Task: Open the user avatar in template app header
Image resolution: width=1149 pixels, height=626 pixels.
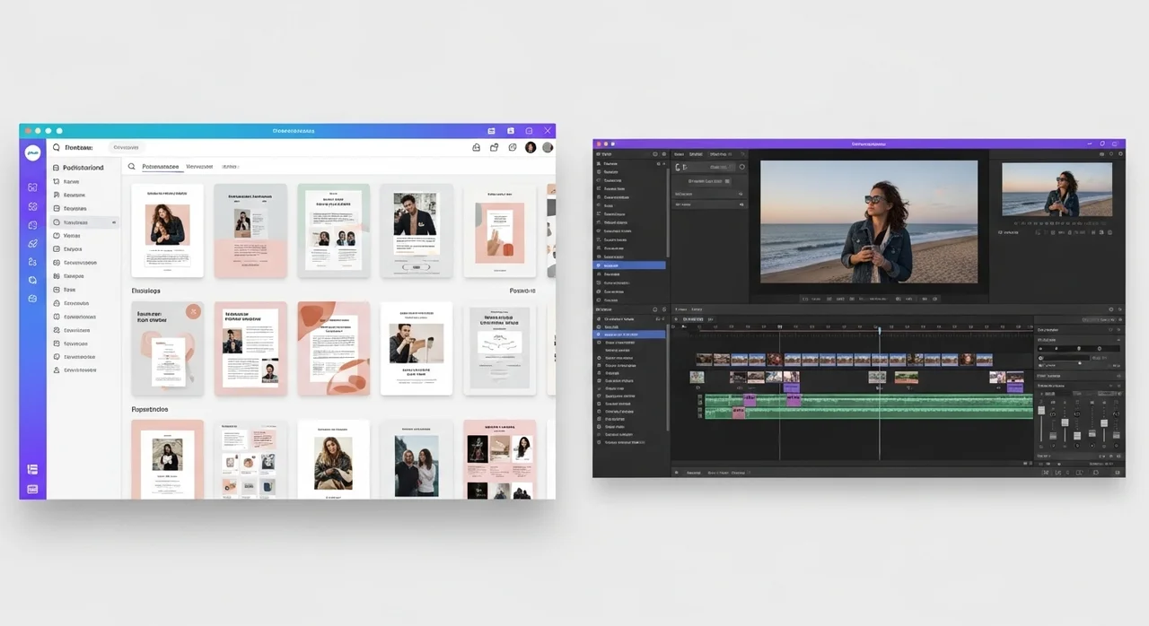Action: coord(531,147)
